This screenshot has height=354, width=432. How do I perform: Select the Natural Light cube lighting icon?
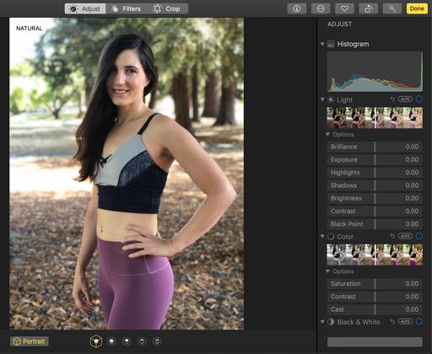[x=96, y=341]
